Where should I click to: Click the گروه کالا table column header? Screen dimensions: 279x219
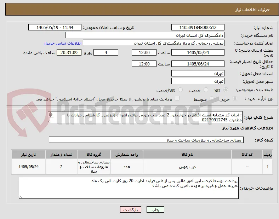click(x=94, y=155)
